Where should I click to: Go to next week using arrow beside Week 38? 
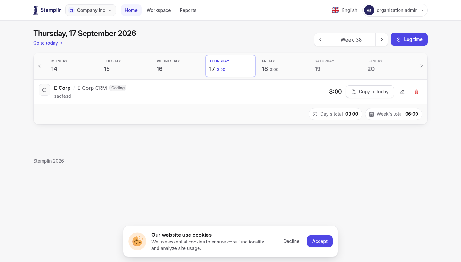382,40
